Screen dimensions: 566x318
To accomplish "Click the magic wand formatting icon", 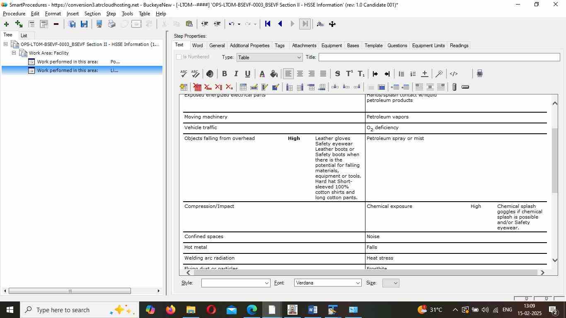I will pyautogui.click(x=439, y=74).
